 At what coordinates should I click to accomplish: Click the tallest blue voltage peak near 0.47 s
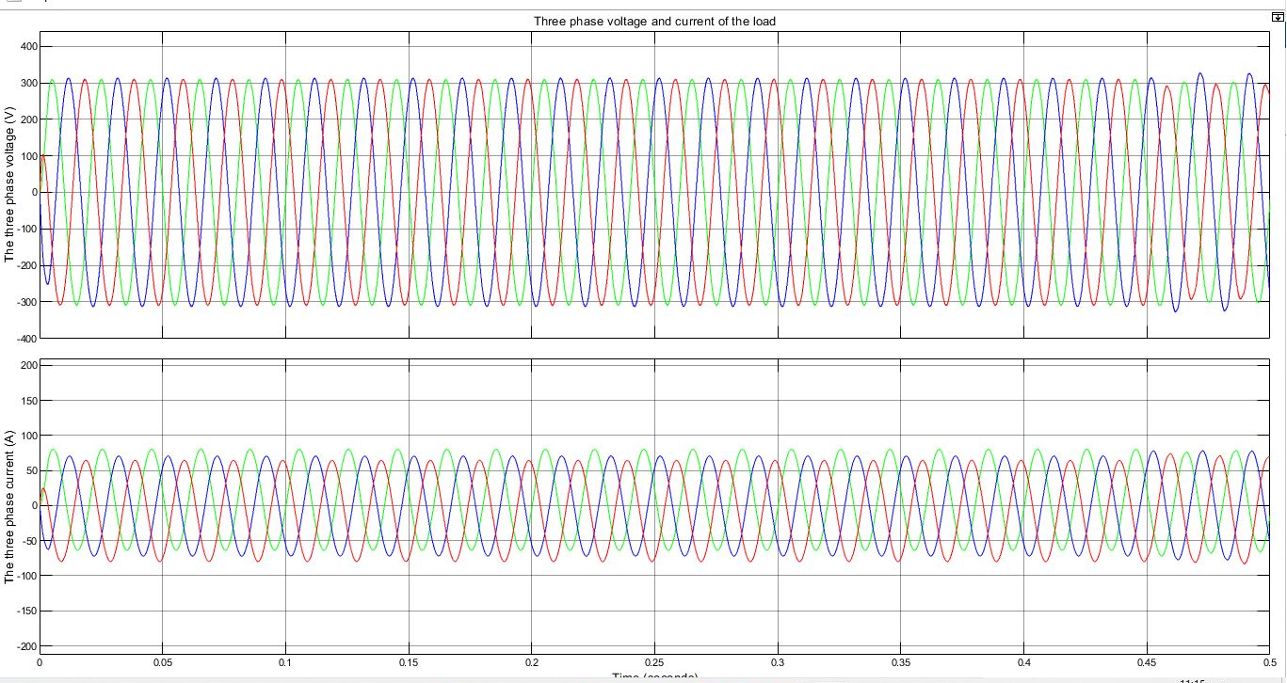click(x=1199, y=73)
